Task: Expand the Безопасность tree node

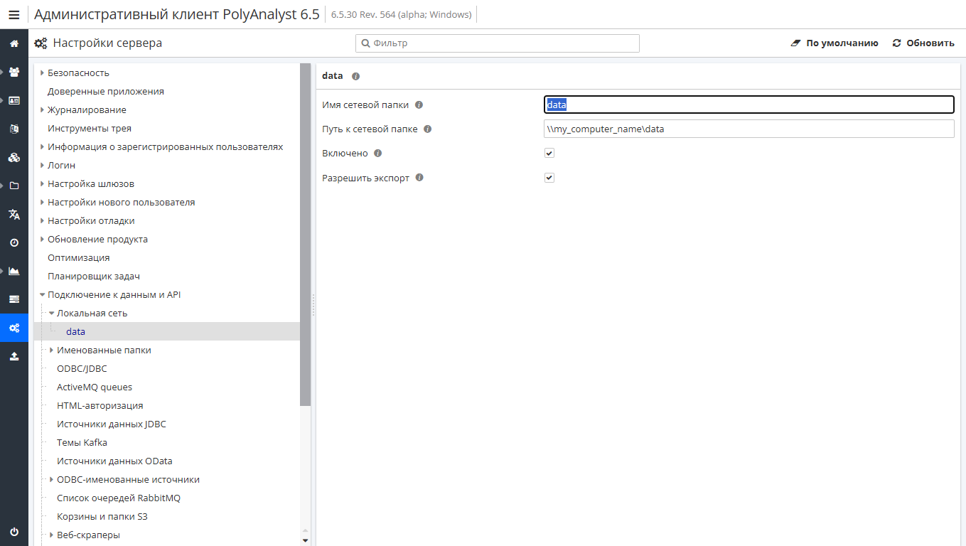Action: [43, 73]
